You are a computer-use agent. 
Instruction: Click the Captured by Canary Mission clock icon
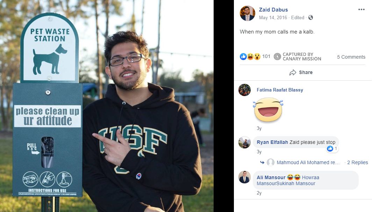pyautogui.click(x=277, y=56)
